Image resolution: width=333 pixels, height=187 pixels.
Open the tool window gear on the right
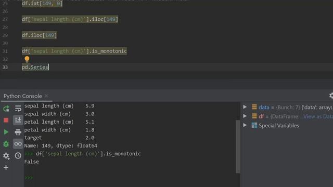pyautogui.click(x=331, y=96)
